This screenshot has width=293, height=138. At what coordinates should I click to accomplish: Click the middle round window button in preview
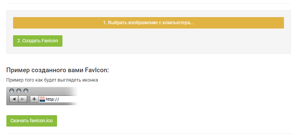(18, 91)
